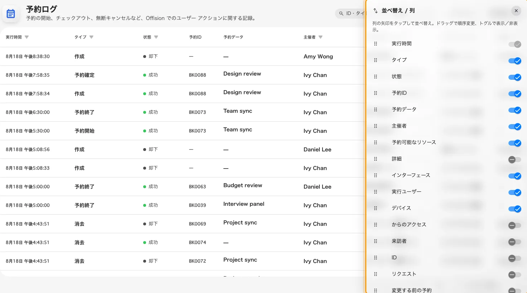Screen dimensions: 527x293
Task: Grab drag handle for ID row
Action: tap(376, 258)
